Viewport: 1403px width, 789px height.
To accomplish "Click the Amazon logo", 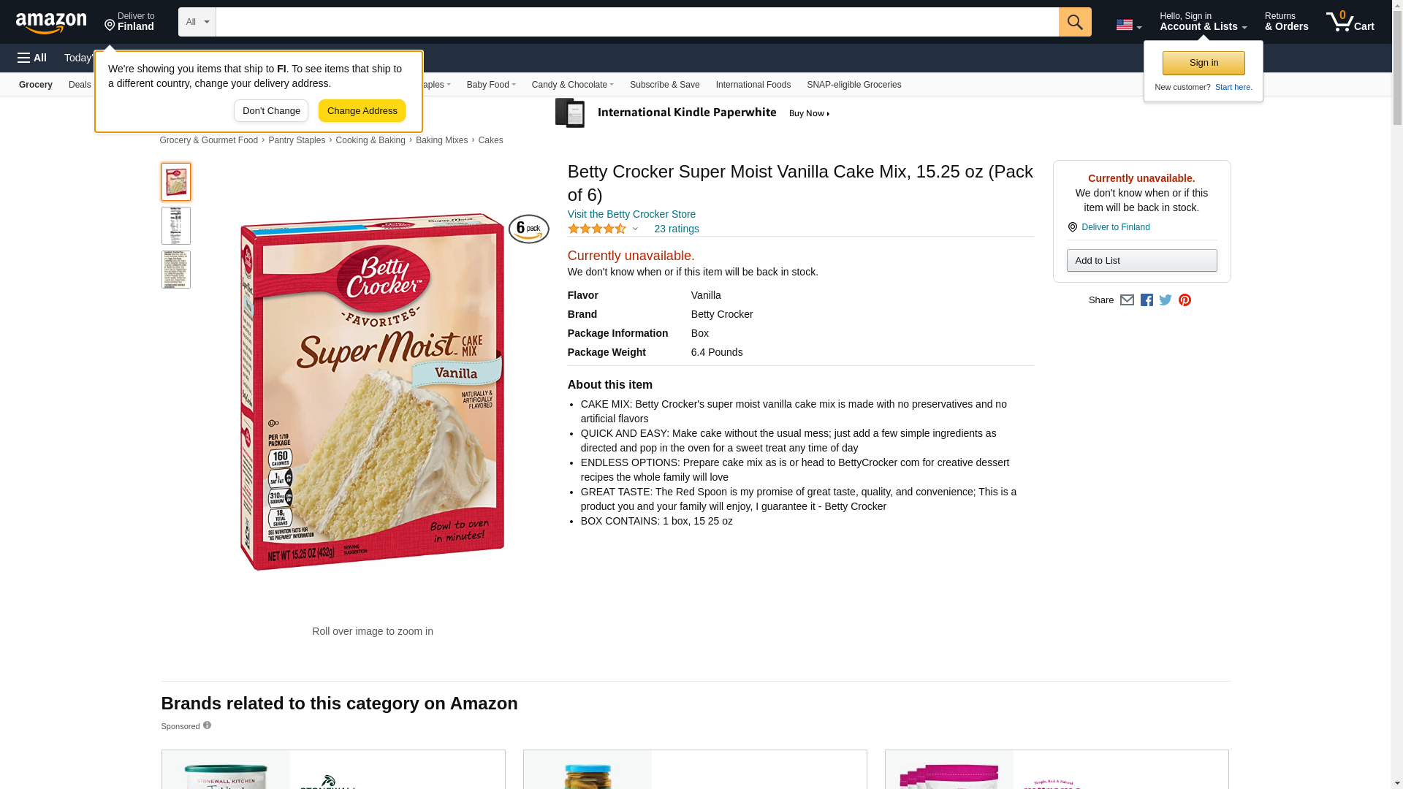I will pos(51,23).
